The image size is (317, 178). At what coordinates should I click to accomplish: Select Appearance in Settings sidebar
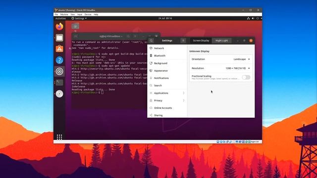pos(167,71)
